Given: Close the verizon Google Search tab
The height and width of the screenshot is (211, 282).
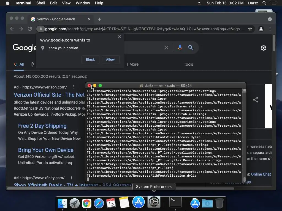Looking at the screenshot, I should click(89, 19).
